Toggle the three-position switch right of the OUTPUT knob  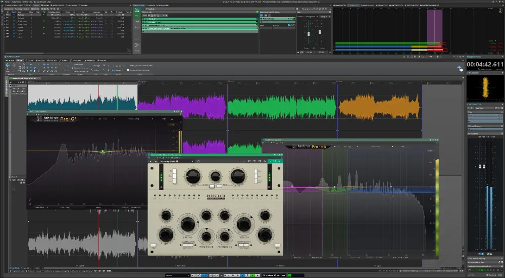tap(256, 176)
